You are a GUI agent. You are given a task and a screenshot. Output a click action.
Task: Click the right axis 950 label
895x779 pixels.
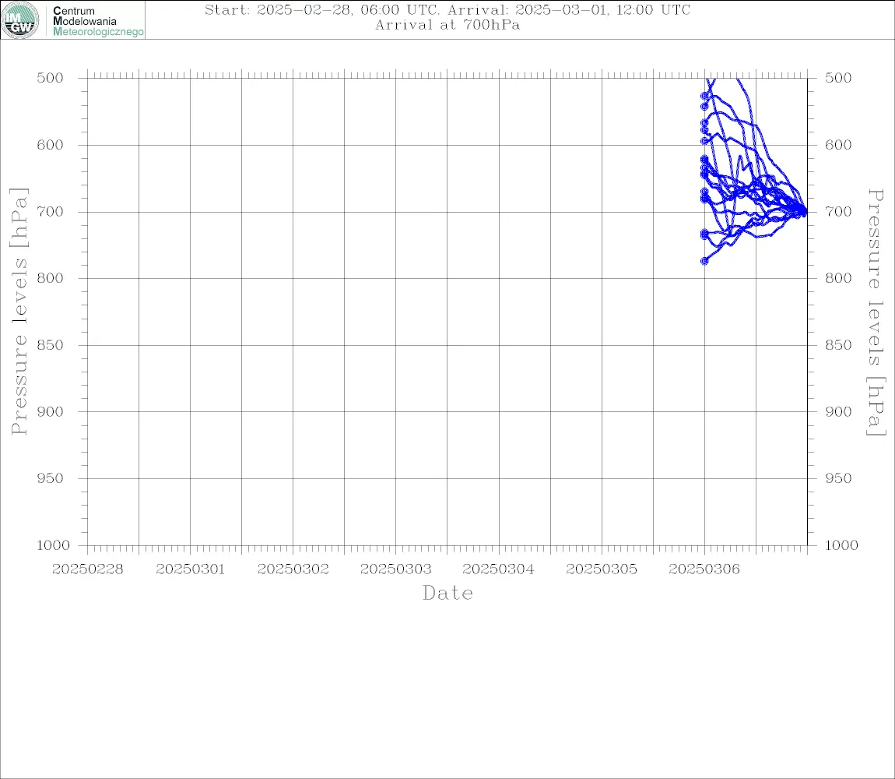(x=838, y=478)
